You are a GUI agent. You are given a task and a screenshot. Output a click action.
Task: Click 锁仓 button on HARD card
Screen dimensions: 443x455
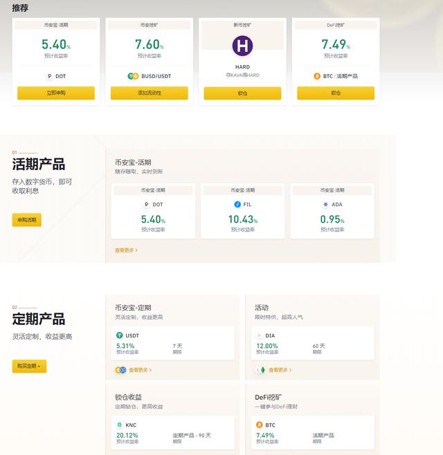[242, 93]
